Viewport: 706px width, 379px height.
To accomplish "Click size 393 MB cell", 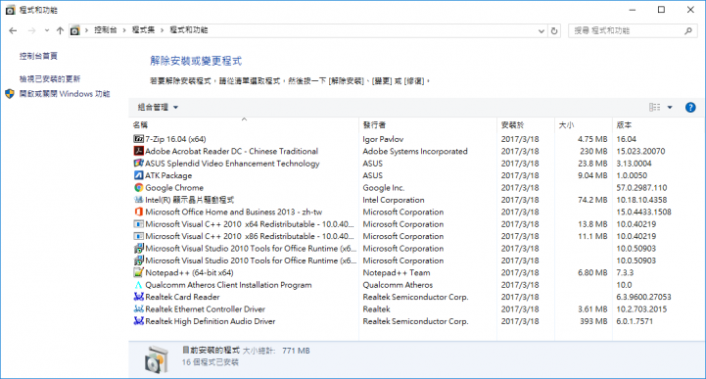I will point(593,321).
